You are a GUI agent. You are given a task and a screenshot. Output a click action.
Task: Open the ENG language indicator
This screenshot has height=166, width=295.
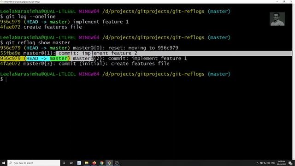tap(273, 163)
